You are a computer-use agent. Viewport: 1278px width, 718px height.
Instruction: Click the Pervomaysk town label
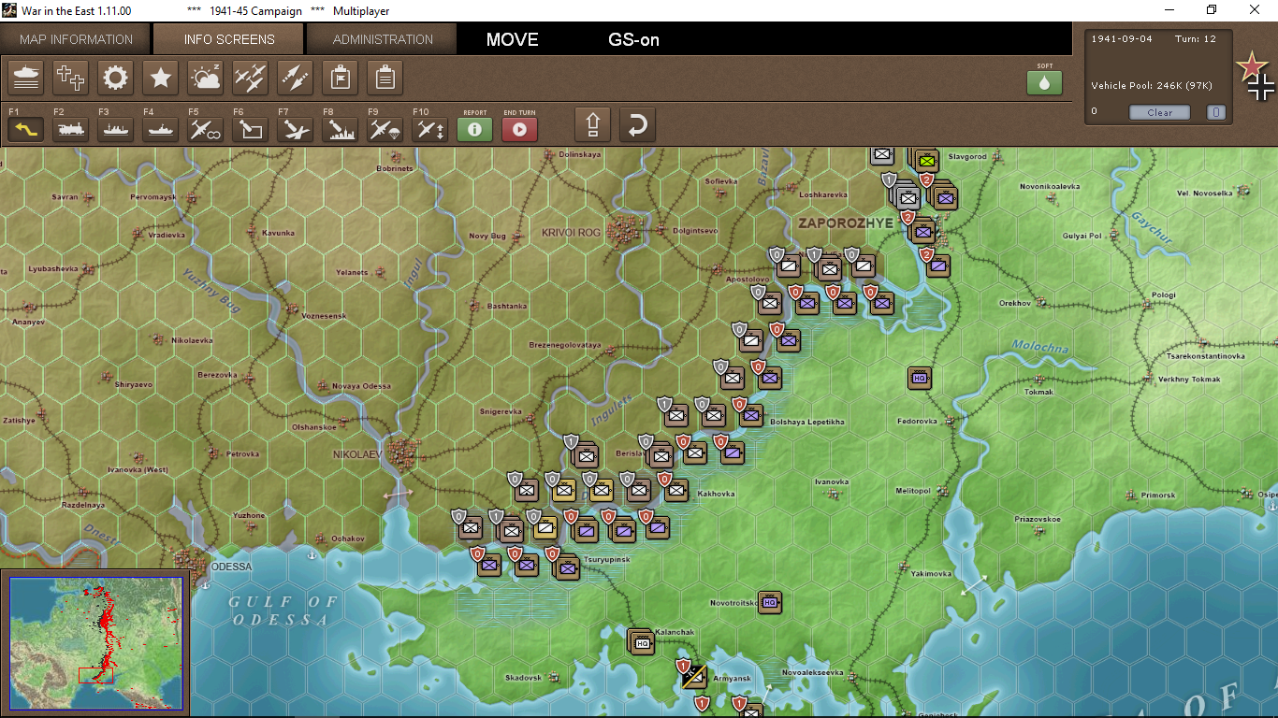point(152,197)
